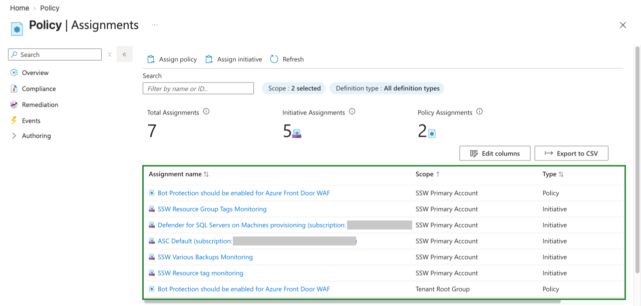
Task: Click the Export to CSV button
Action: click(571, 153)
